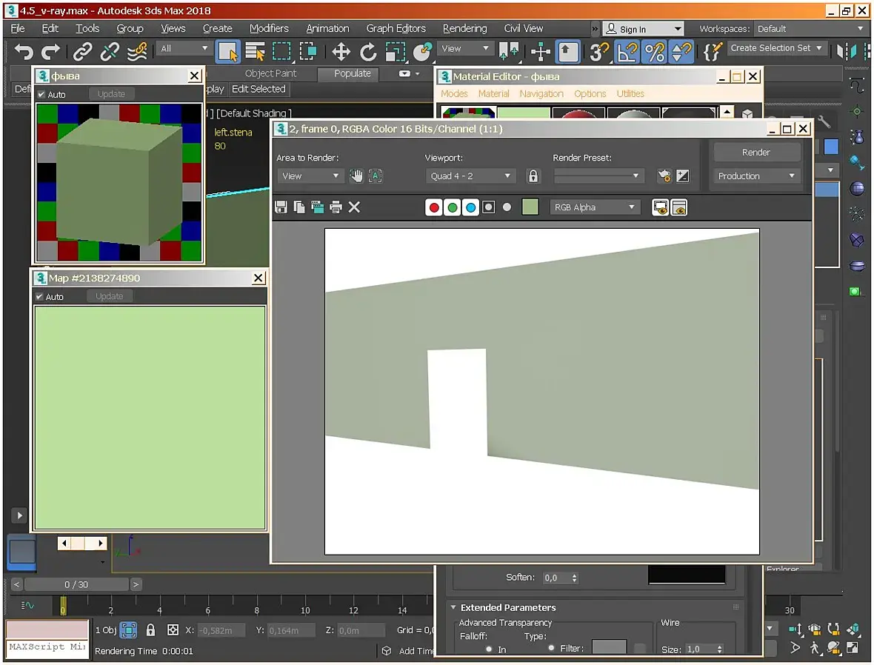This screenshot has height=665, width=874.
Task: Open the Production render mode dropdown
Action: coord(756,176)
